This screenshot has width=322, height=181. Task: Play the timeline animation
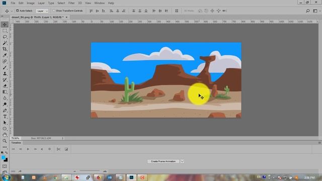click(x=28, y=149)
